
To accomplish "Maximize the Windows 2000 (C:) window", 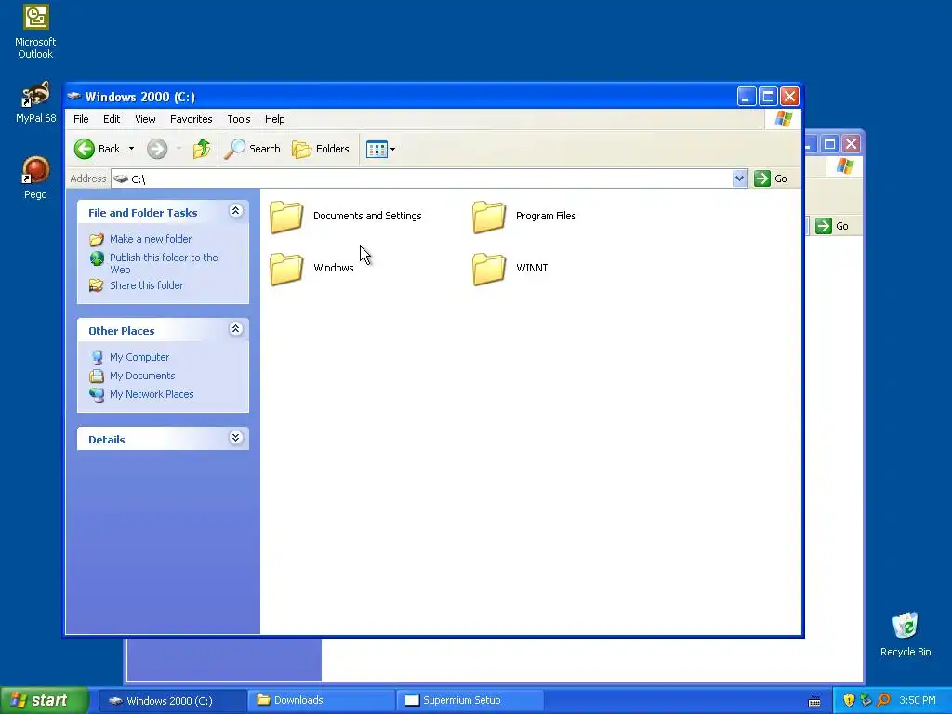I will (768, 96).
